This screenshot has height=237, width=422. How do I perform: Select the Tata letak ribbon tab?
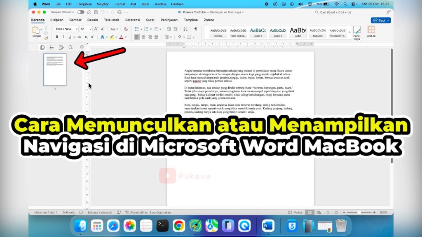tap(111, 20)
